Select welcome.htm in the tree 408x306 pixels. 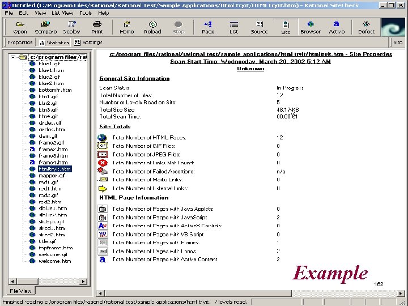[x=54, y=261]
